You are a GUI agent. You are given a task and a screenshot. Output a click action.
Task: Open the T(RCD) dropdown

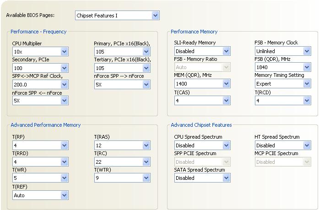pyautogui.click(x=283, y=101)
